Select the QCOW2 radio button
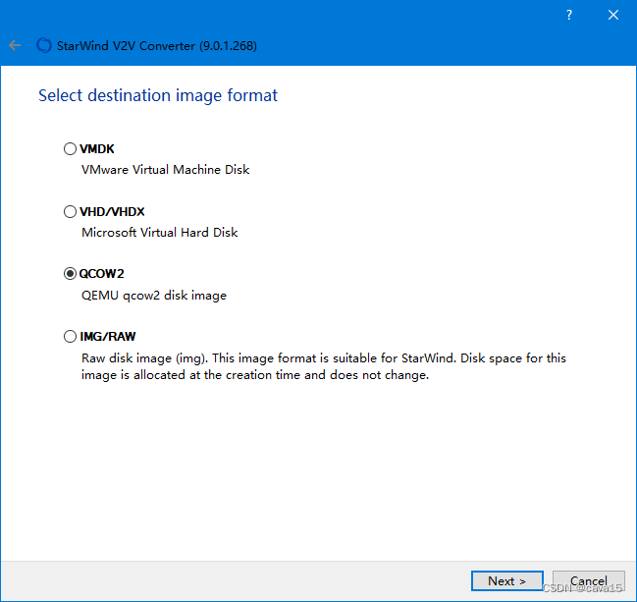Image resolution: width=637 pixels, height=602 pixels. tap(70, 274)
